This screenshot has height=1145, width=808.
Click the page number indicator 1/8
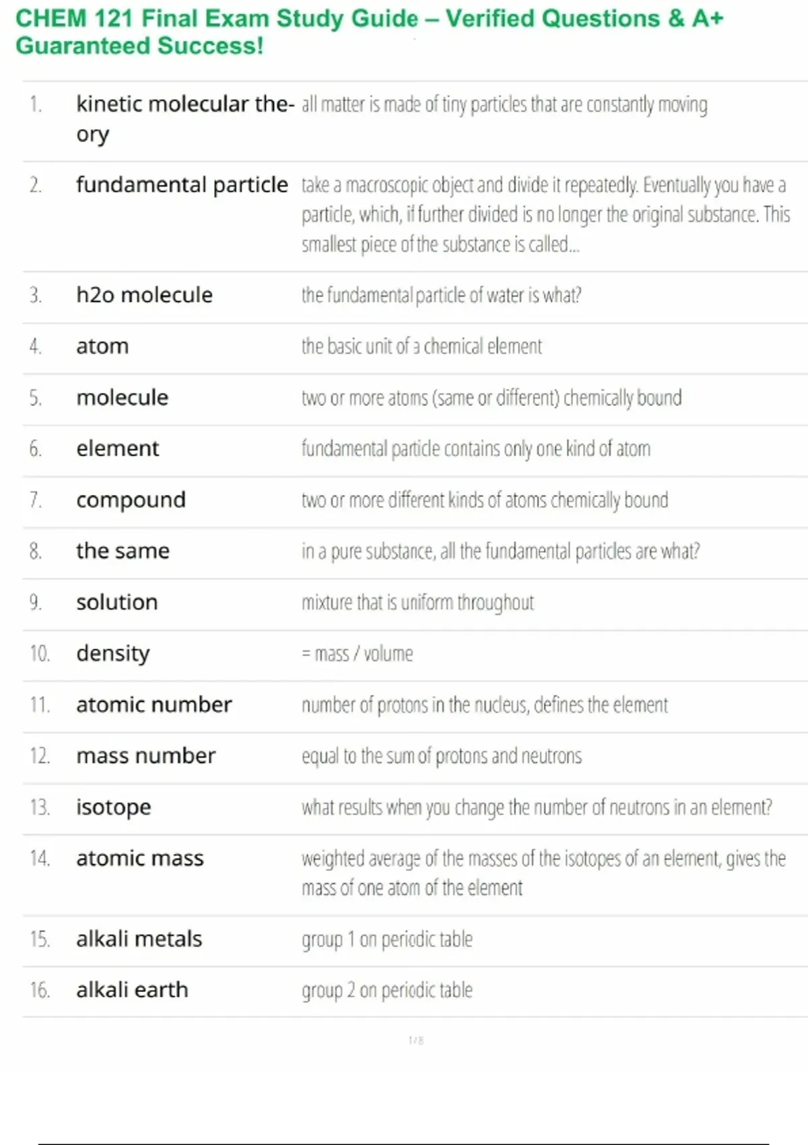click(x=415, y=1041)
